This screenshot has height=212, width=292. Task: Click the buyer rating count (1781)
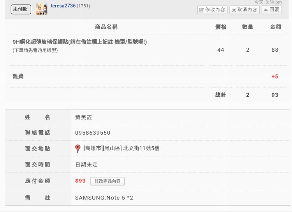click(x=84, y=6)
